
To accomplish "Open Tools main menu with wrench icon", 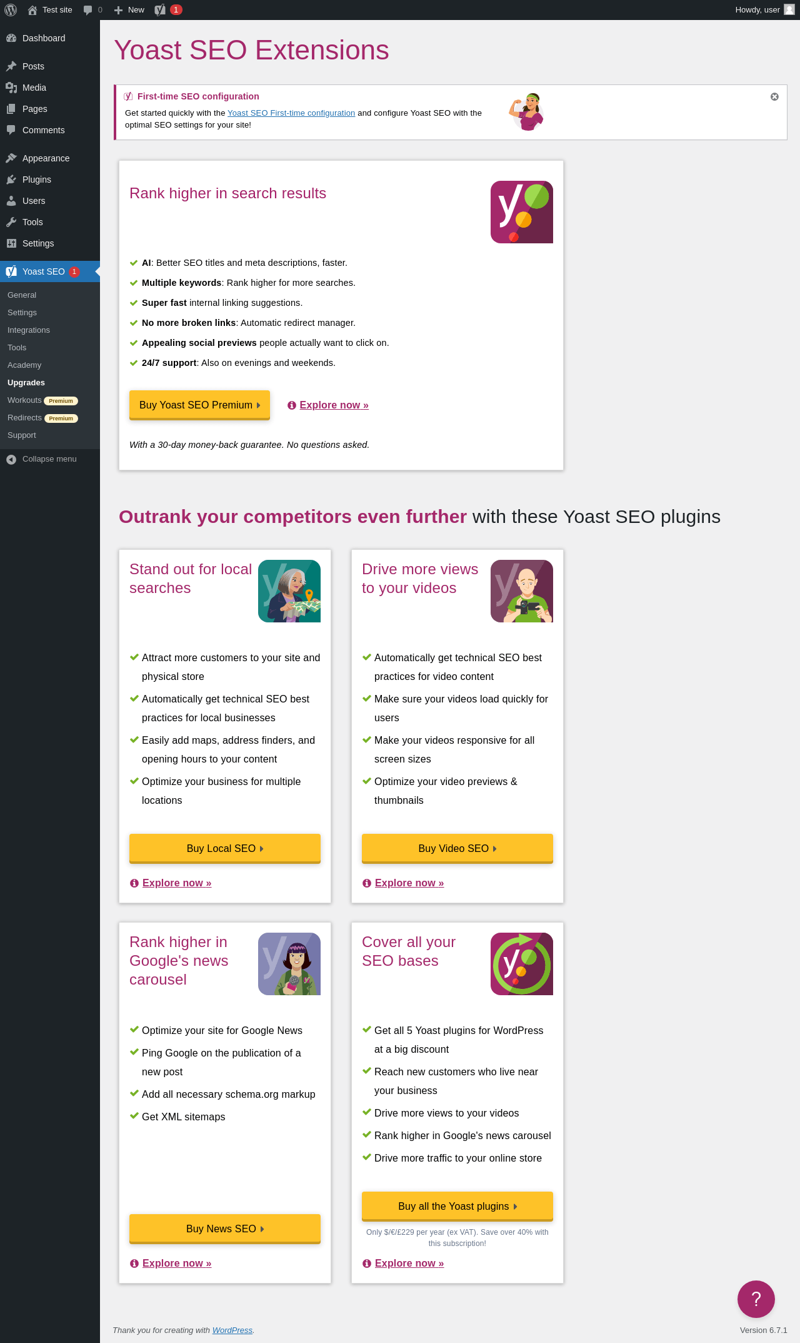I will point(50,222).
